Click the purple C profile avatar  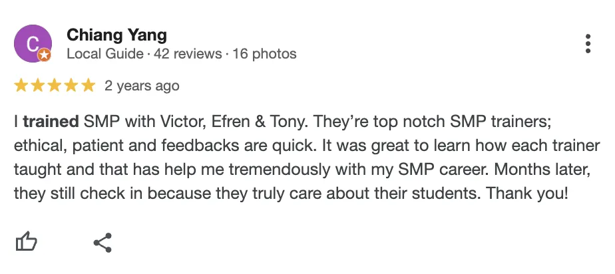tap(33, 43)
